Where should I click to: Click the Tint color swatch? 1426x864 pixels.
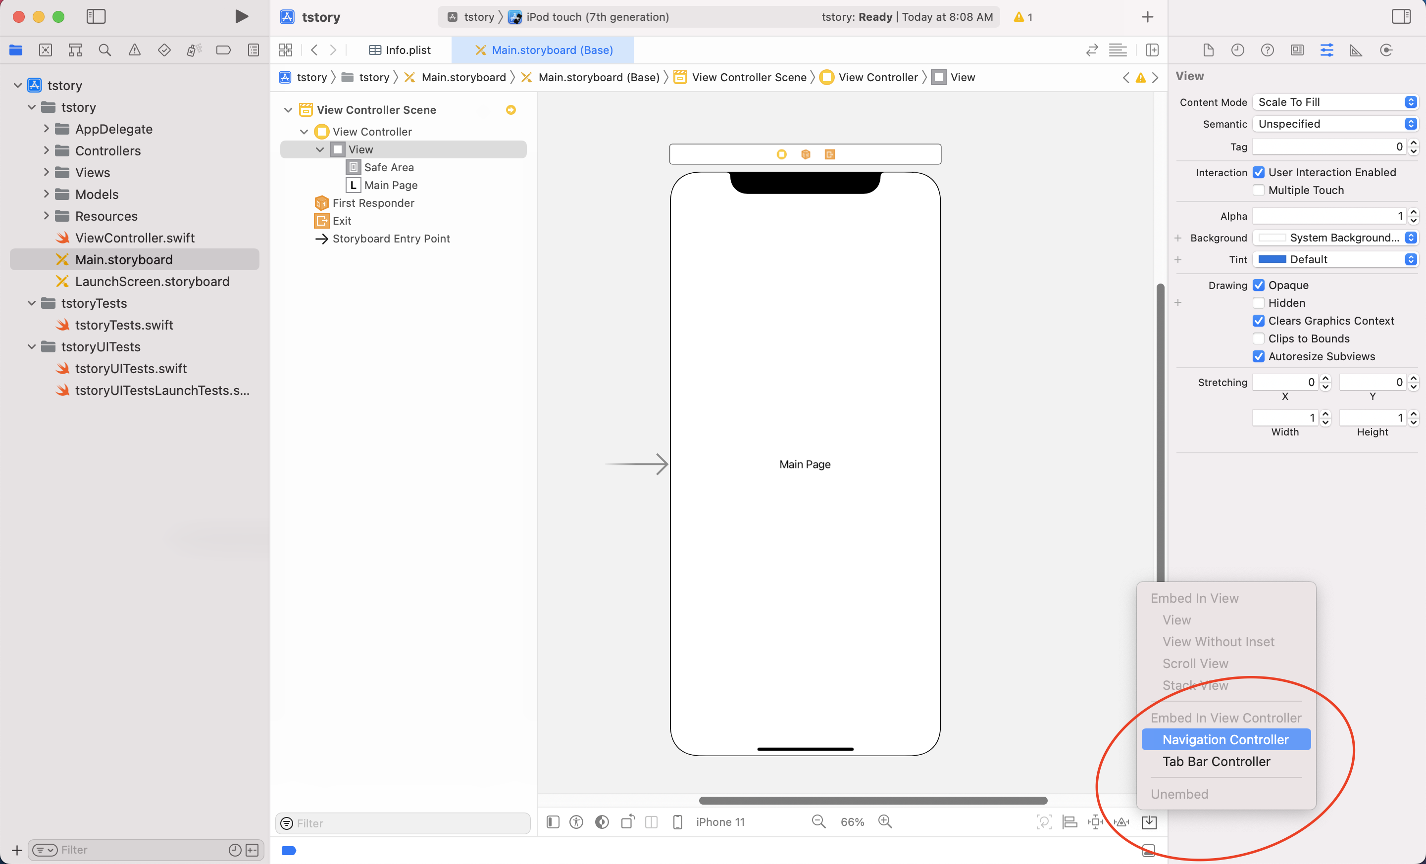[1272, 260]
